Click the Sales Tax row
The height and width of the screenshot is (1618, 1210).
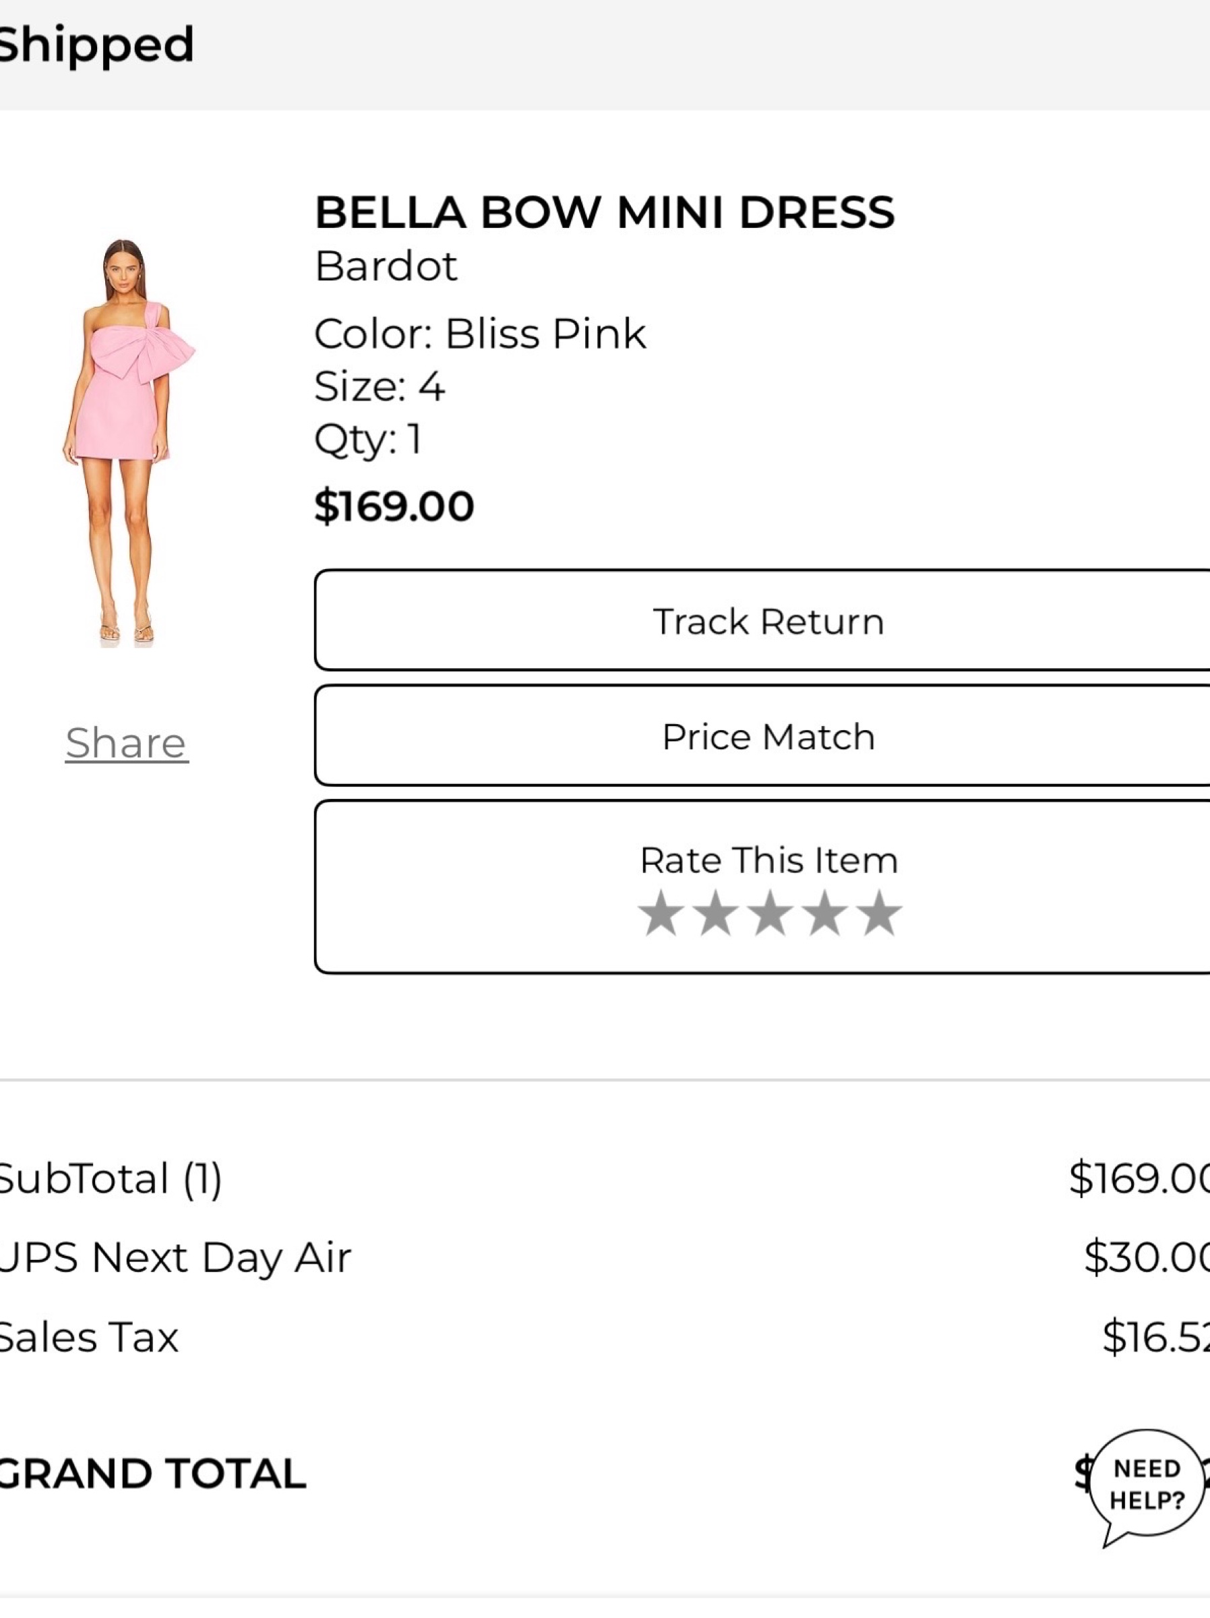[605, 1337]
